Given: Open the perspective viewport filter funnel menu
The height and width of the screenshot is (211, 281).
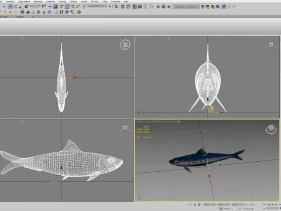Looking at the screenshot, I should pyautogui.click(x=179, y=121).
